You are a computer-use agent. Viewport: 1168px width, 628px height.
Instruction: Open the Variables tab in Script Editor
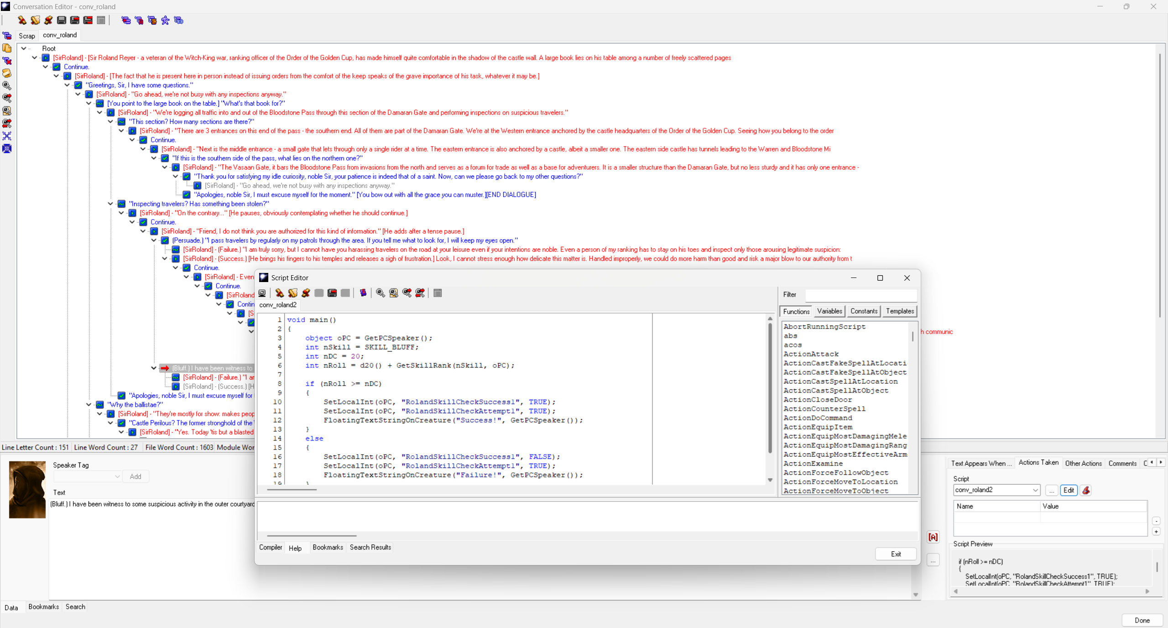(x=829, y=311)
